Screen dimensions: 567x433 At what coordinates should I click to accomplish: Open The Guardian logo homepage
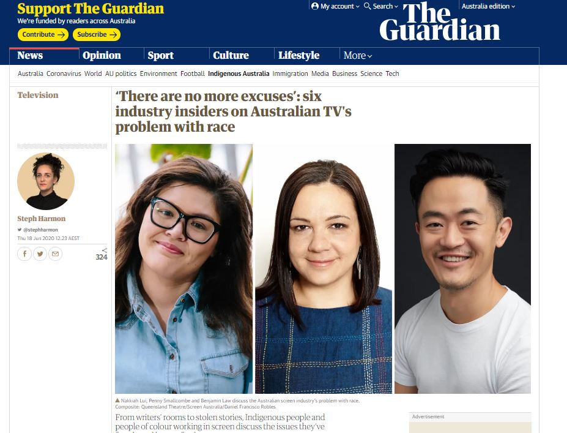coord(440,21)
